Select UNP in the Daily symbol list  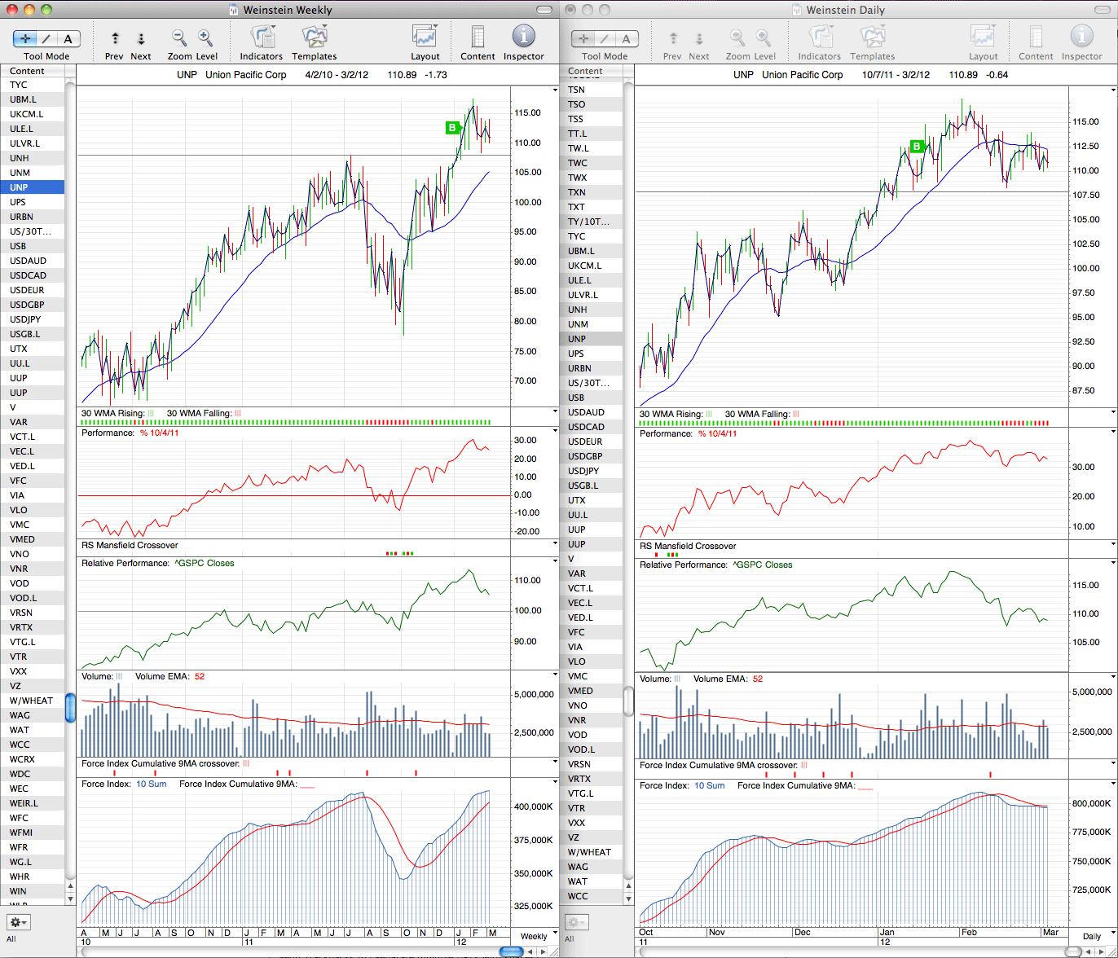point(591,339)
